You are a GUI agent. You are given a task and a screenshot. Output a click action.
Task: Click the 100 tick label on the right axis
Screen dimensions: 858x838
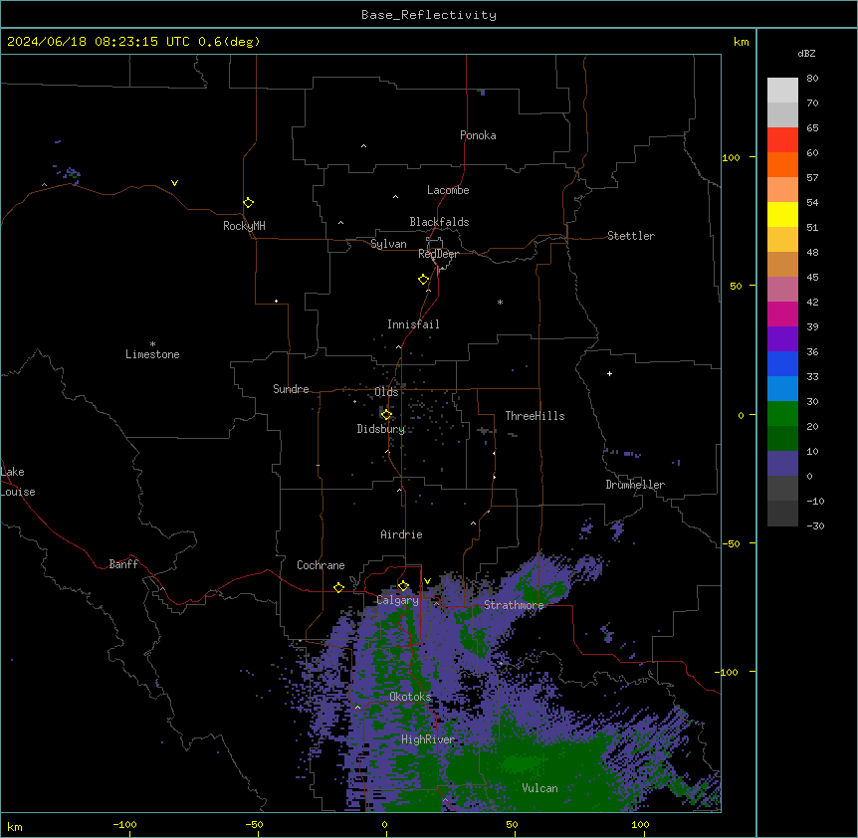click(731, 157)
